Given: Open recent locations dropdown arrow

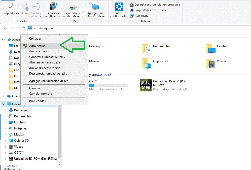Looking at the screenshot, I should point(19,28).
